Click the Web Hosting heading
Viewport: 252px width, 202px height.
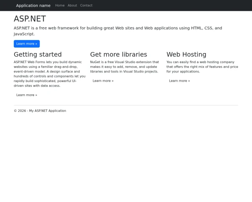point(186,54)
